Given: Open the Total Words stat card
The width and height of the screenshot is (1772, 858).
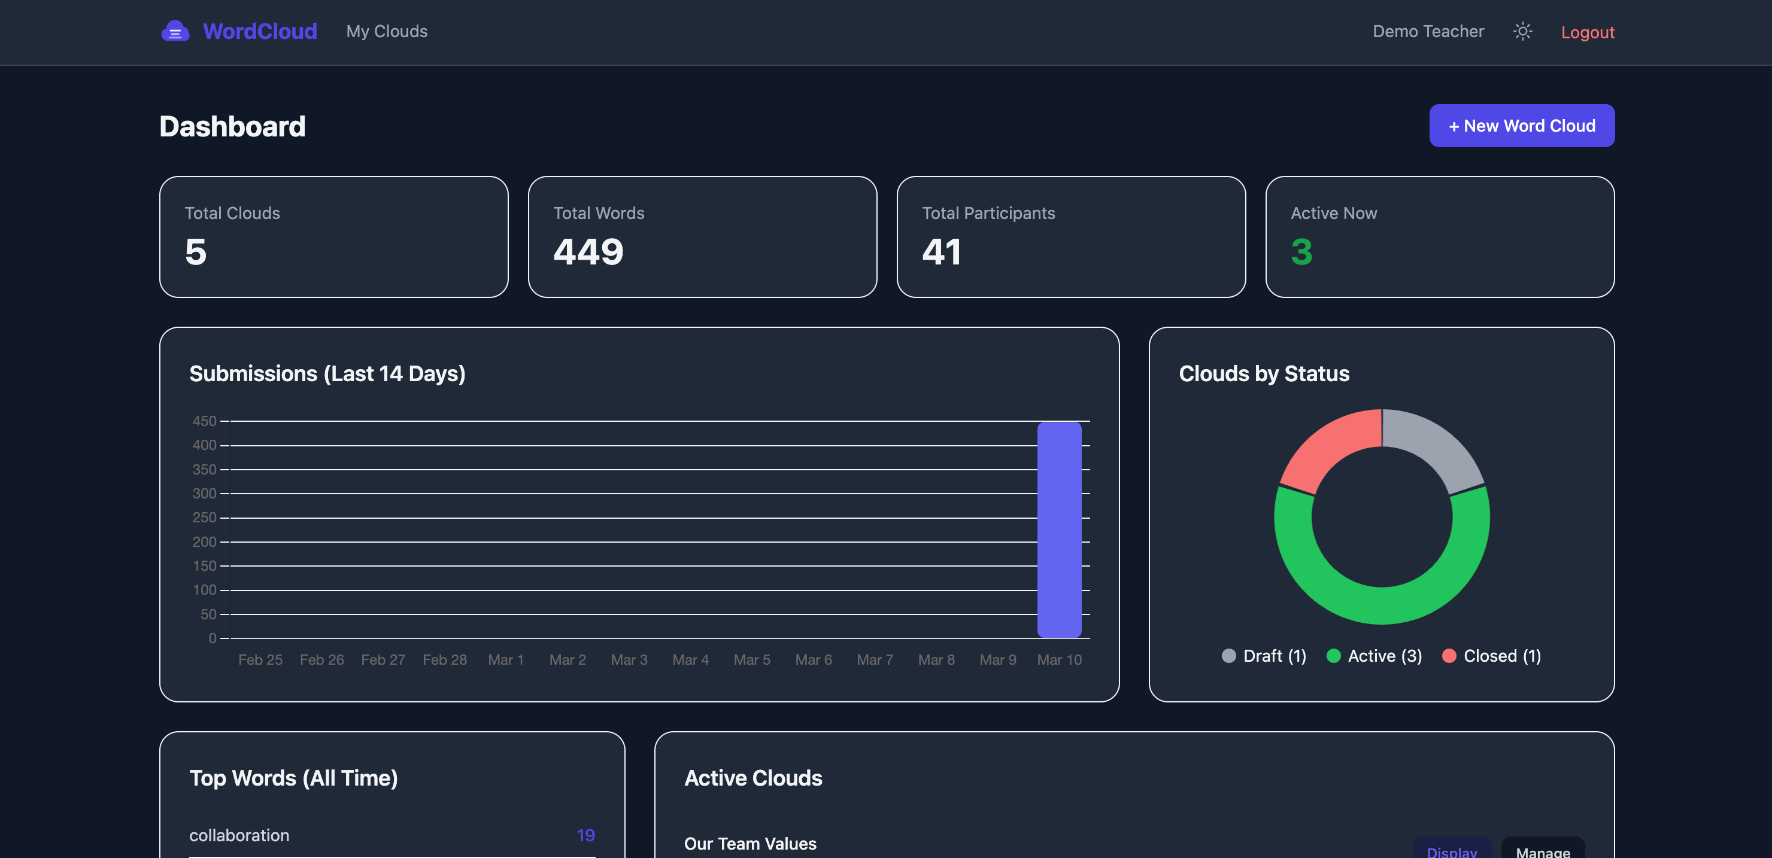Looking at the screenshot, I should 702,237.
